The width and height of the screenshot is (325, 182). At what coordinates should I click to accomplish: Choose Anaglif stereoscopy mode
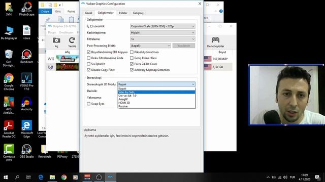pos(156,99)
